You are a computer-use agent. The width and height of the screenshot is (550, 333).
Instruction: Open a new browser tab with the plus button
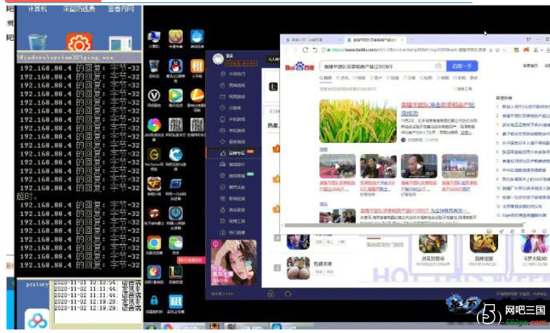[x=411, y=39]
